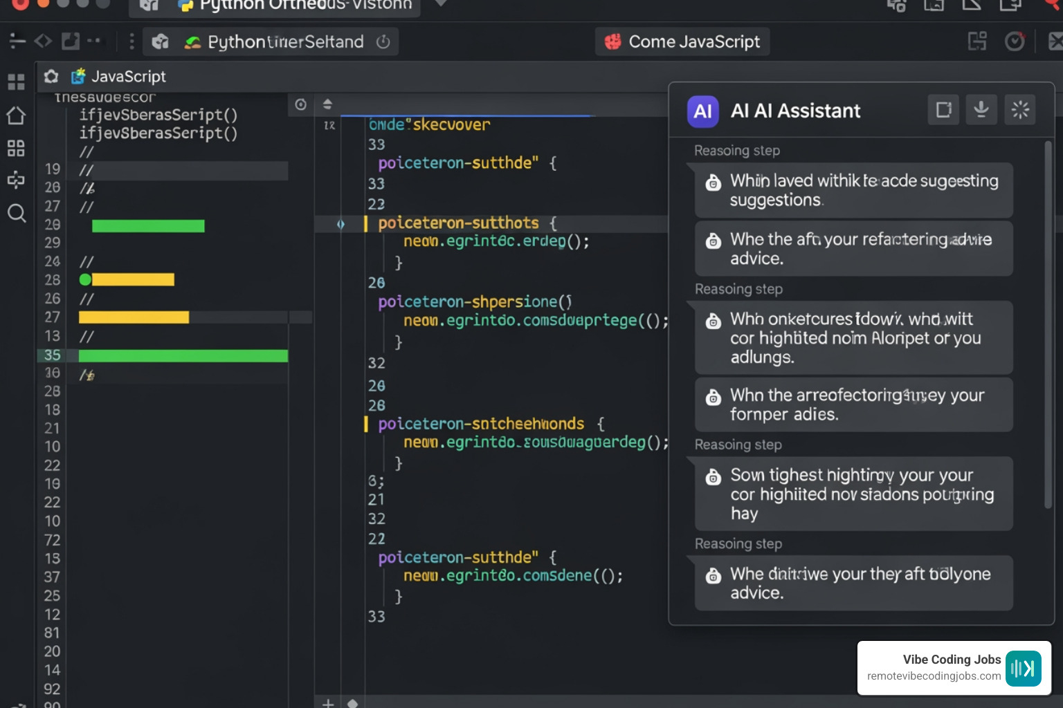Click the purple AI logo in the assistant panel

click(x=702, y=111)
